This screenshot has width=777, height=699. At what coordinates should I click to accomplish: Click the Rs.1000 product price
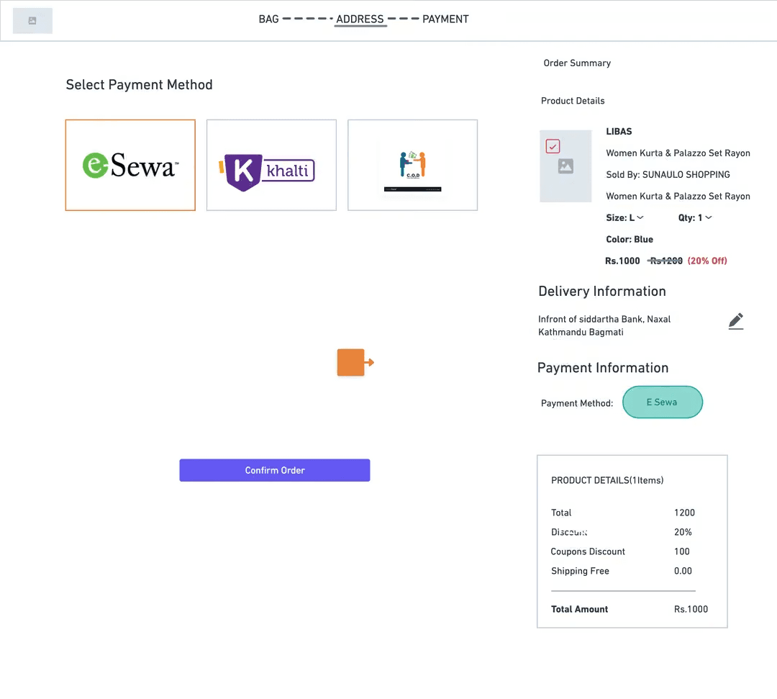click(x=622, y=261)
